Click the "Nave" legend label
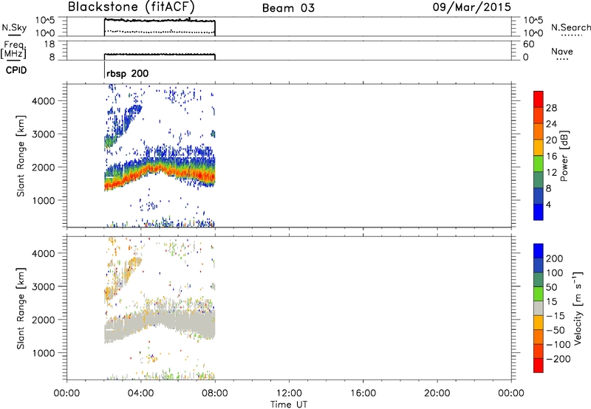Image resolution: width=591 pixels, height=409 pixels. (562, 51)
